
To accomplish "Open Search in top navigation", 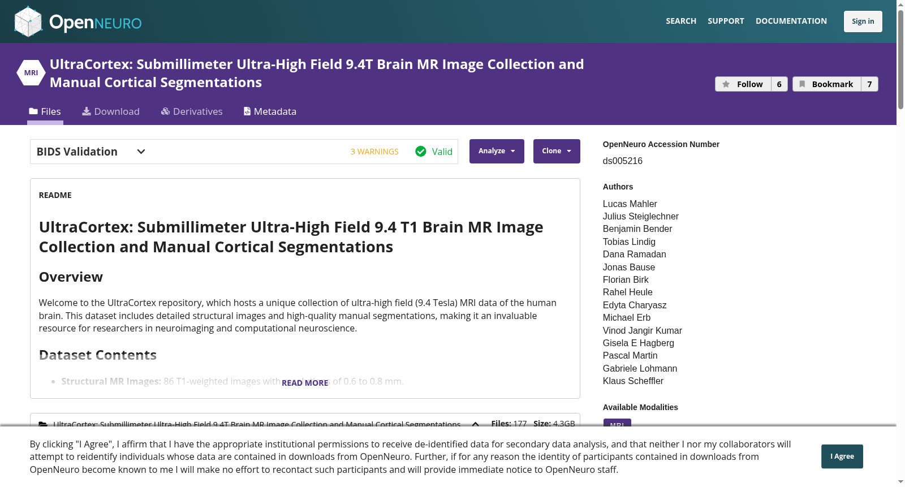I will click(x=681, y=21).
